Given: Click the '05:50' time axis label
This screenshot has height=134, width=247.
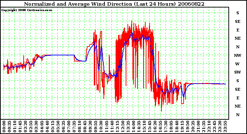Looking at the screenshot, I should click(58, 126).
